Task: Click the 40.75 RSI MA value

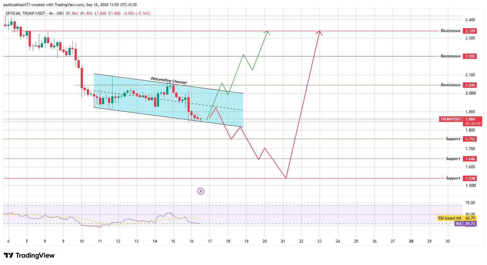Action: [470, 218]
